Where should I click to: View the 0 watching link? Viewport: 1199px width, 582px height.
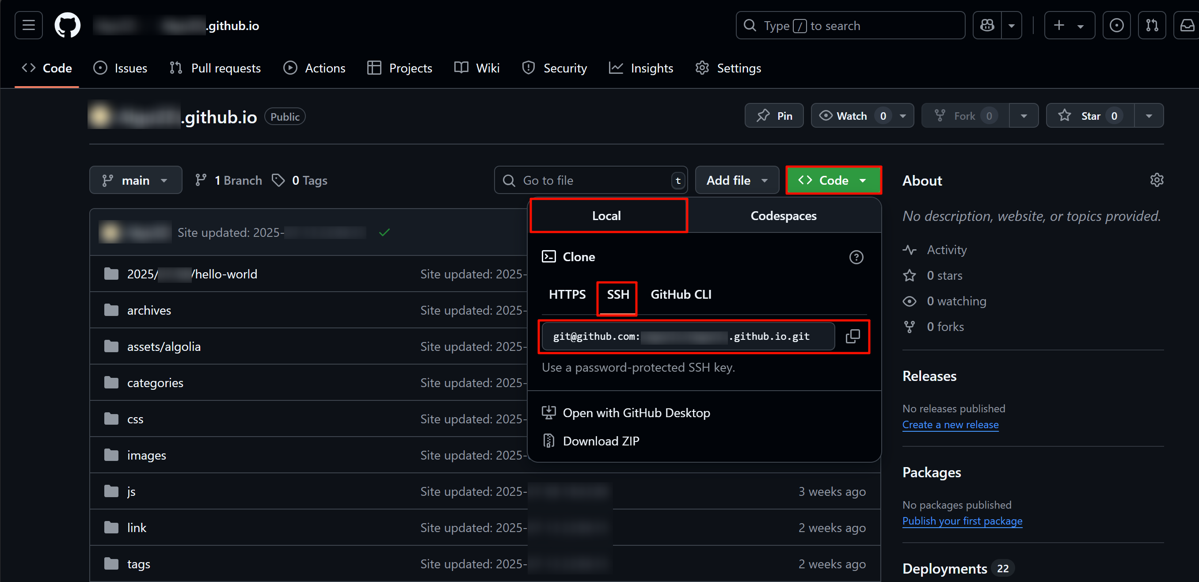tap(944, 301)
